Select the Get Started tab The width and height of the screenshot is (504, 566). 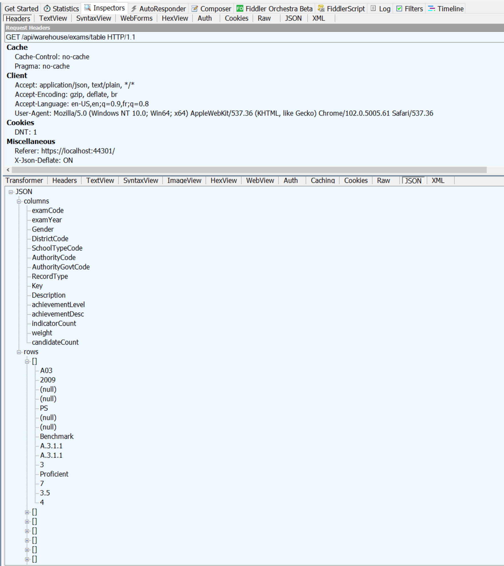click(x=21, y=9)
